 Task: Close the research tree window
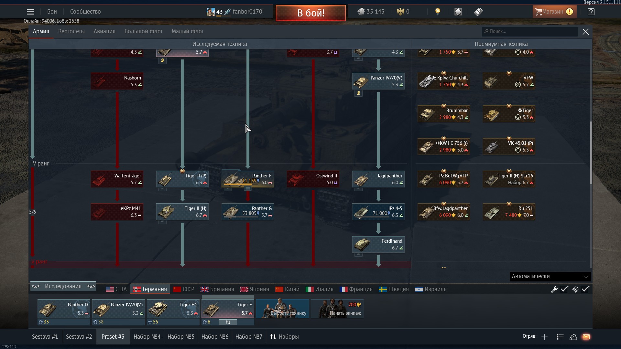click(x=585, y=32)
